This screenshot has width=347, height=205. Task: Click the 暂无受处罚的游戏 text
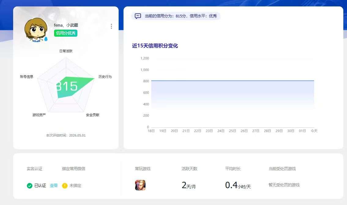[284, 185]
